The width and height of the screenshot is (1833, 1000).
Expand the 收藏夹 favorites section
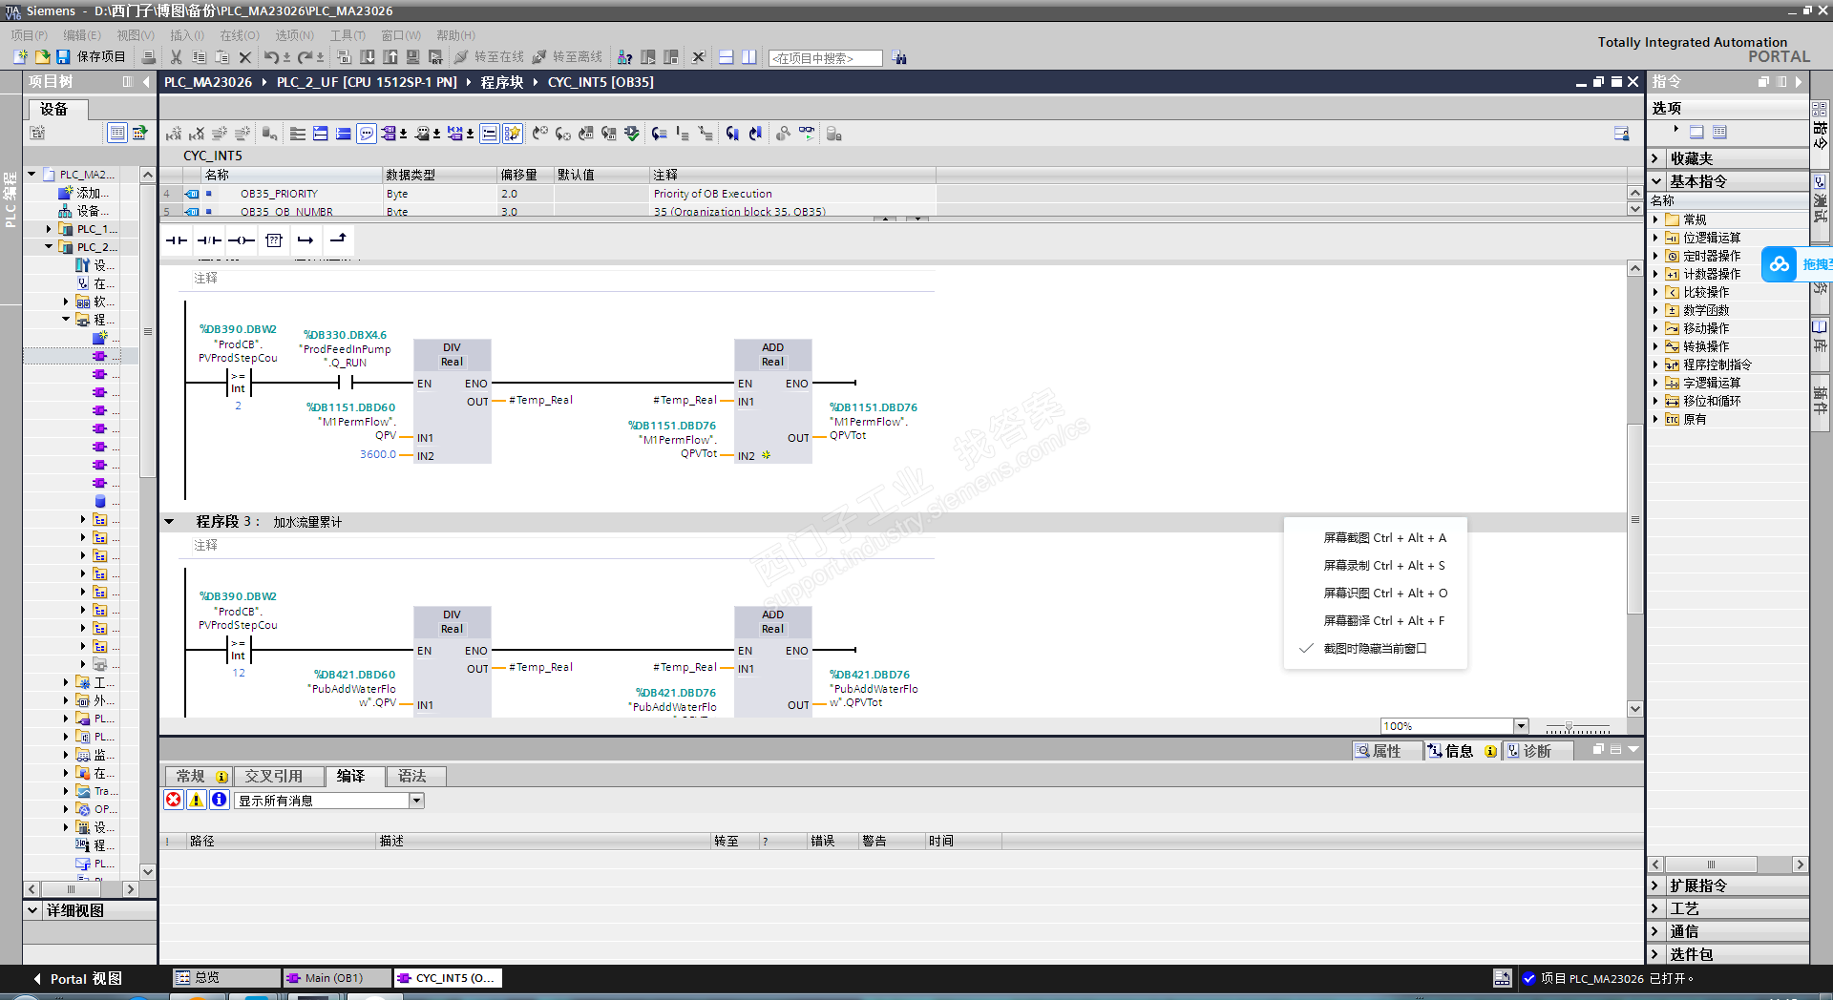tap(1656, 158)
